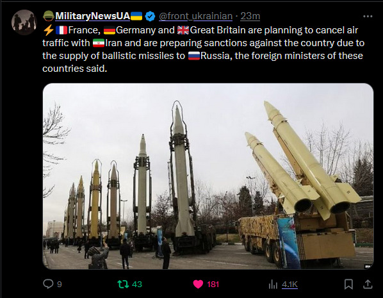Click the blue verified badge
This screenshot has width=383, height=298.
click(150, 17)
